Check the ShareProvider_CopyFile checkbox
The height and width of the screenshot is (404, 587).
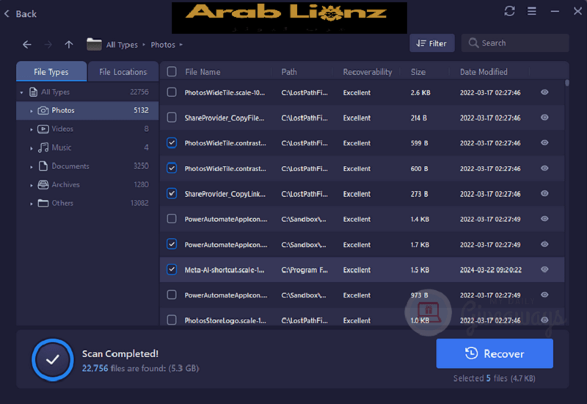[172, 118]
